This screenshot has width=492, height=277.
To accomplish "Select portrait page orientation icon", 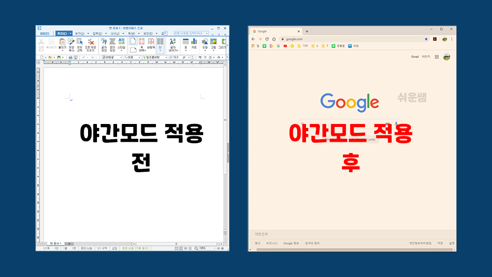I will (x=133, y=41).
